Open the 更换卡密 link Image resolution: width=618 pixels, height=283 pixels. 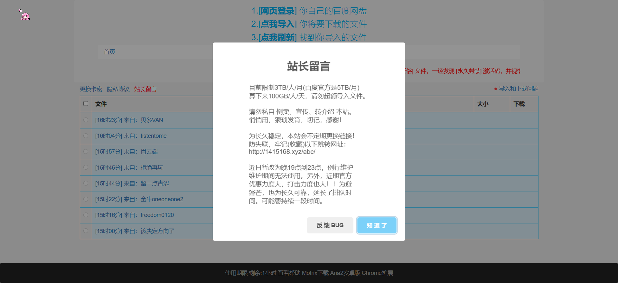pyautogui.click(x=91, y=89)
